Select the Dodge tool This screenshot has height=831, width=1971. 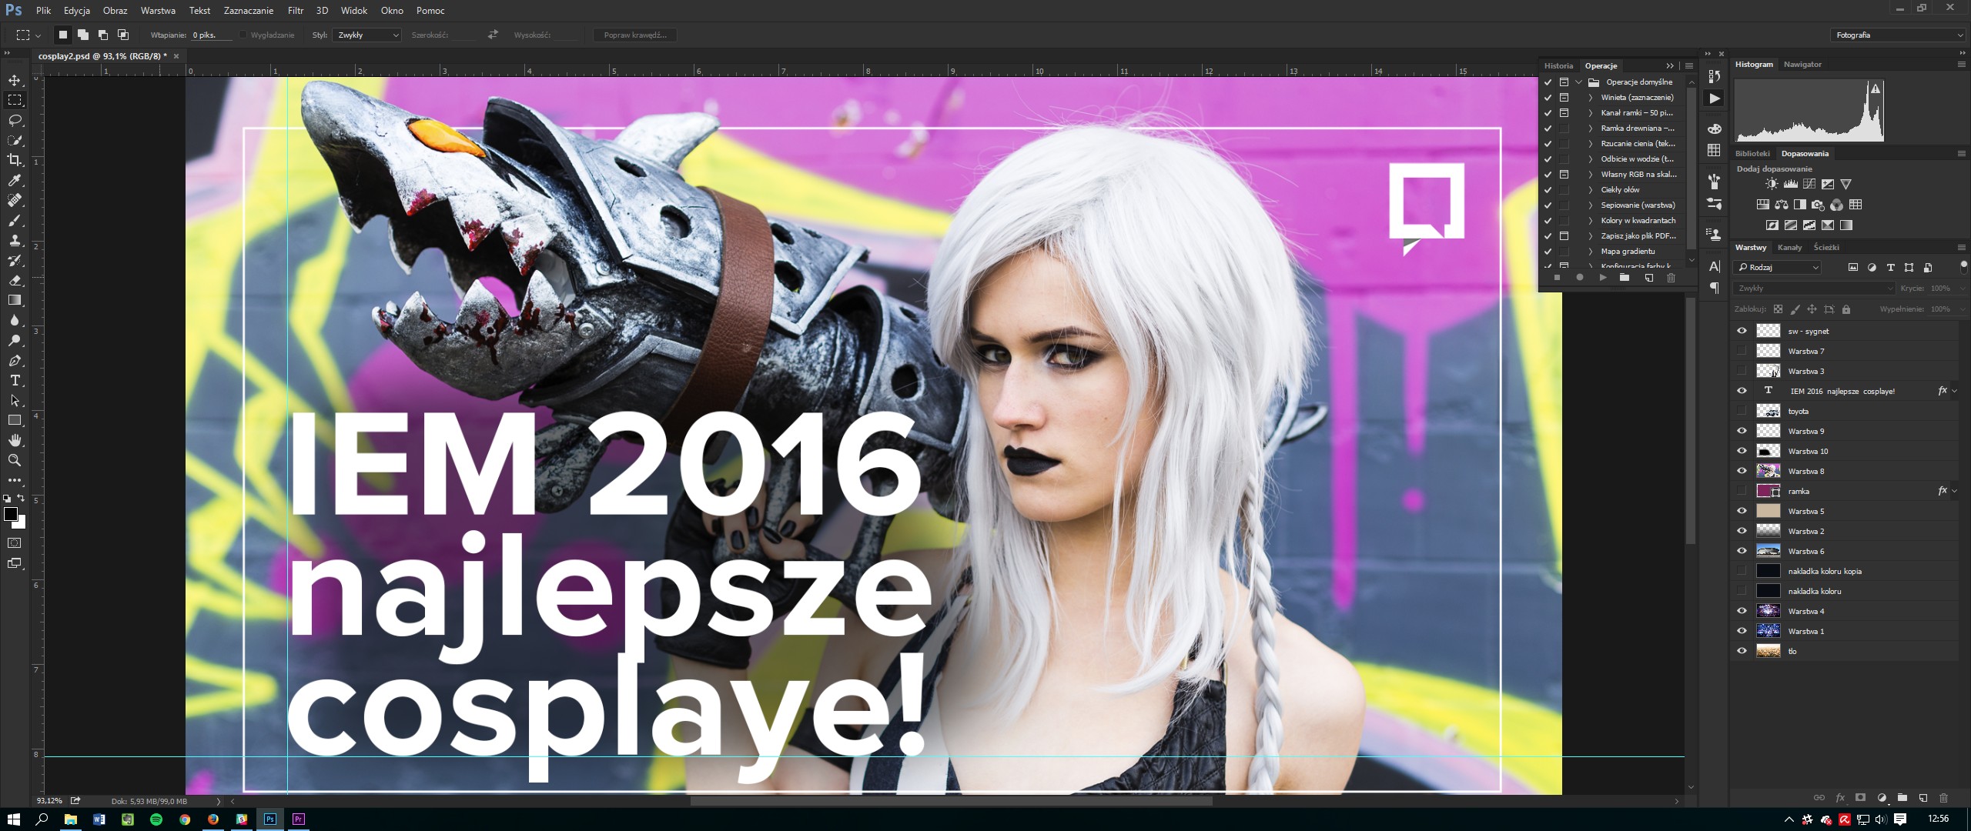15,340
